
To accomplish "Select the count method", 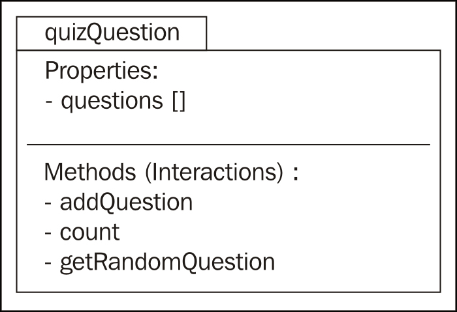I will (x=90, y=233).
